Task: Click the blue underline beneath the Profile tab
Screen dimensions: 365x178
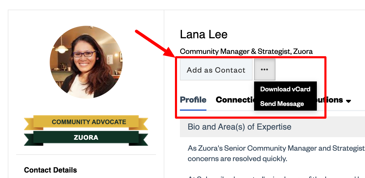Action: point(193,110)
